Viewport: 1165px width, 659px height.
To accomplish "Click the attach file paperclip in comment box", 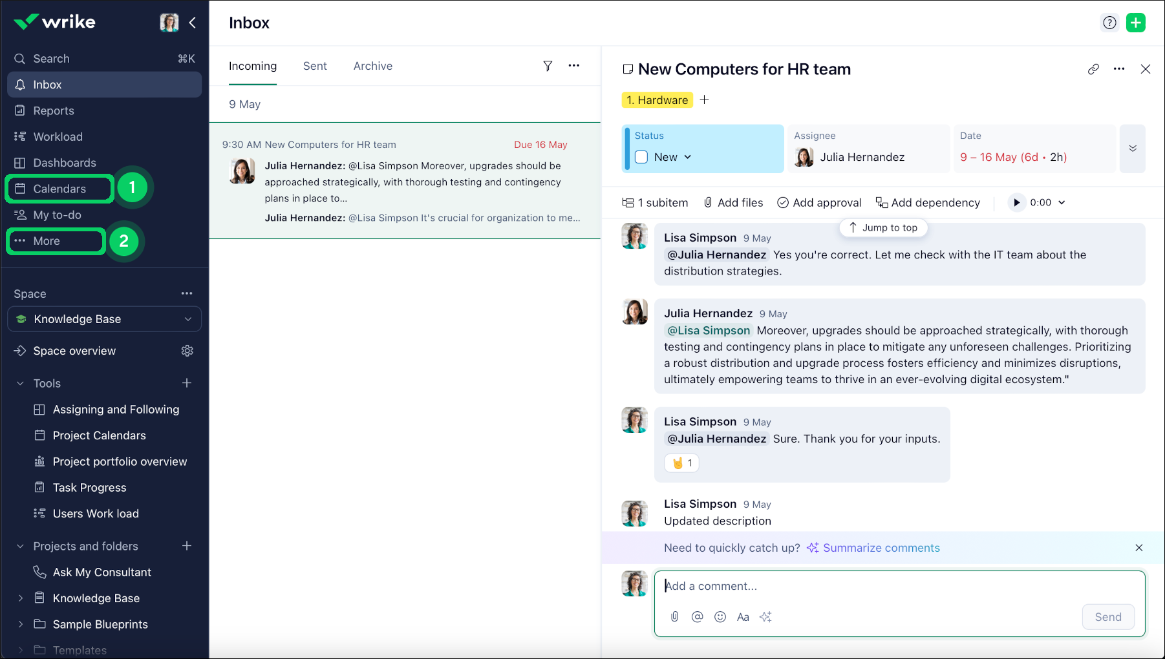I will pyautogui.click(x=674, y=617).
